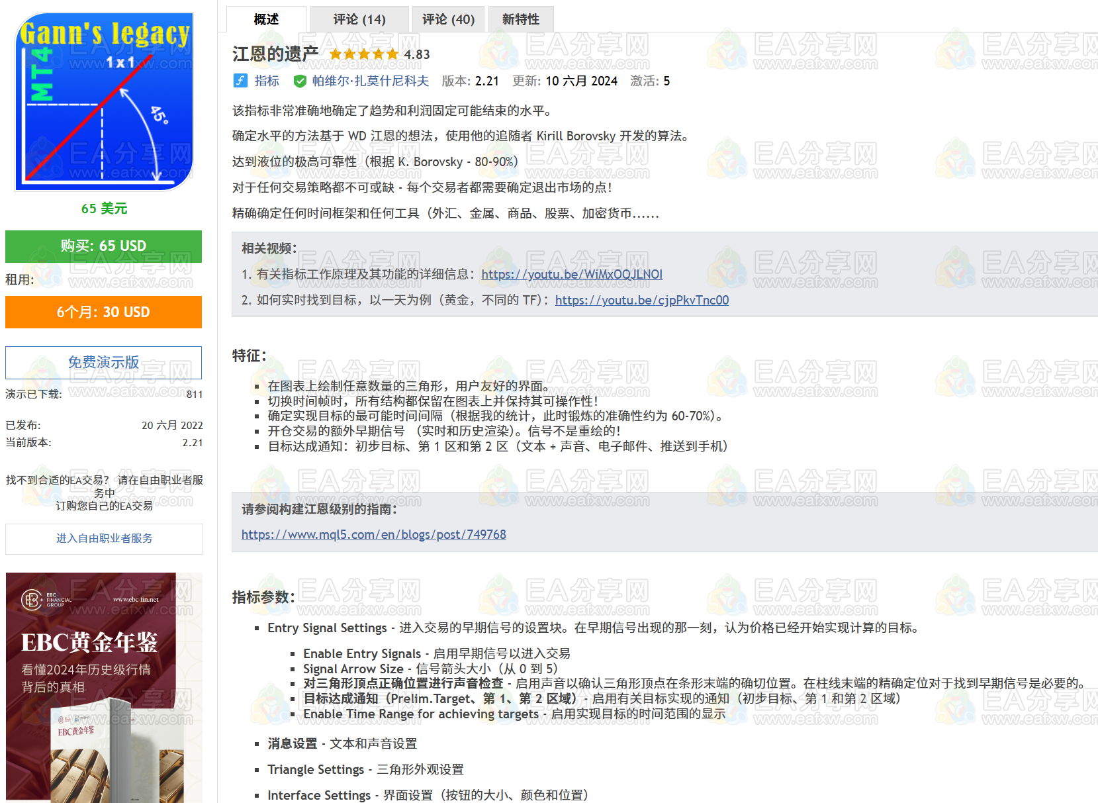This screenshot has width=1098, height=803.
Task: Click the 消息设置 parameter line
Action: pos(342,743)
